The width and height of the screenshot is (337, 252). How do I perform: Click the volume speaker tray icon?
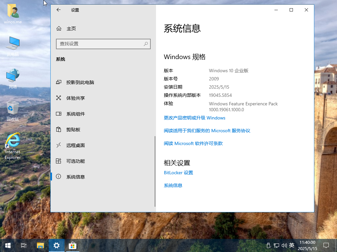pos(284,245)
